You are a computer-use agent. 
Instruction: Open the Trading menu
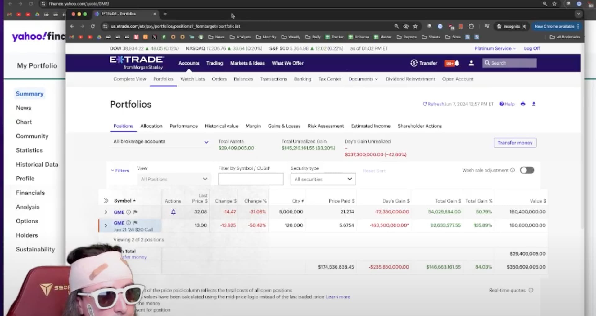pos(214,63)
